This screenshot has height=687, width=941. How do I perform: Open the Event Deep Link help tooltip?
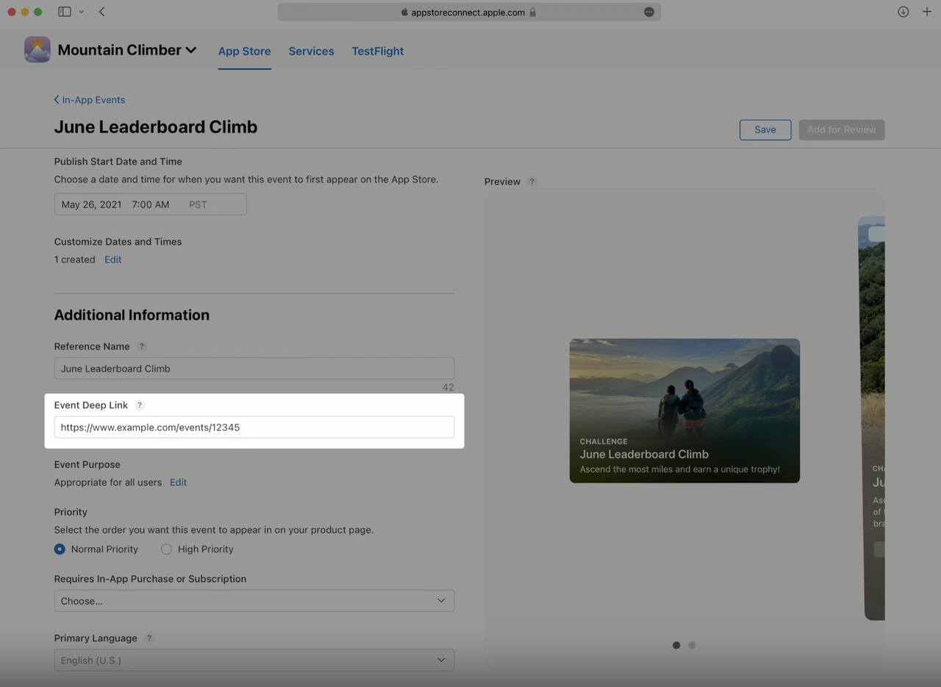pos(140,405)
